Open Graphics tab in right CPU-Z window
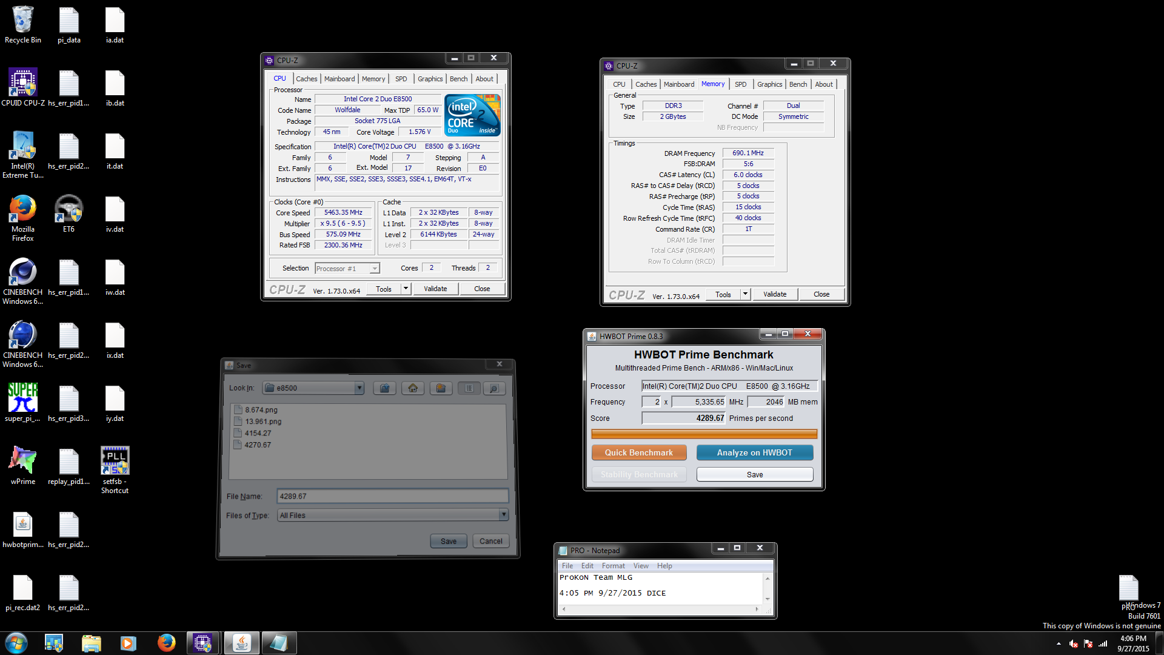1164x655 pixels. tap(770, 84)
